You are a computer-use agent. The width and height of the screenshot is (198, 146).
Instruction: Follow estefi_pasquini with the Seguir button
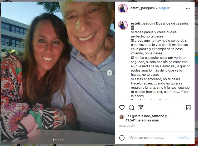click(x=164, y=8)
